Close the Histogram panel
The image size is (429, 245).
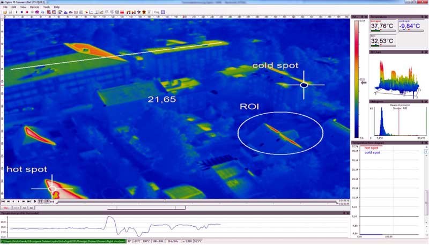426,101
